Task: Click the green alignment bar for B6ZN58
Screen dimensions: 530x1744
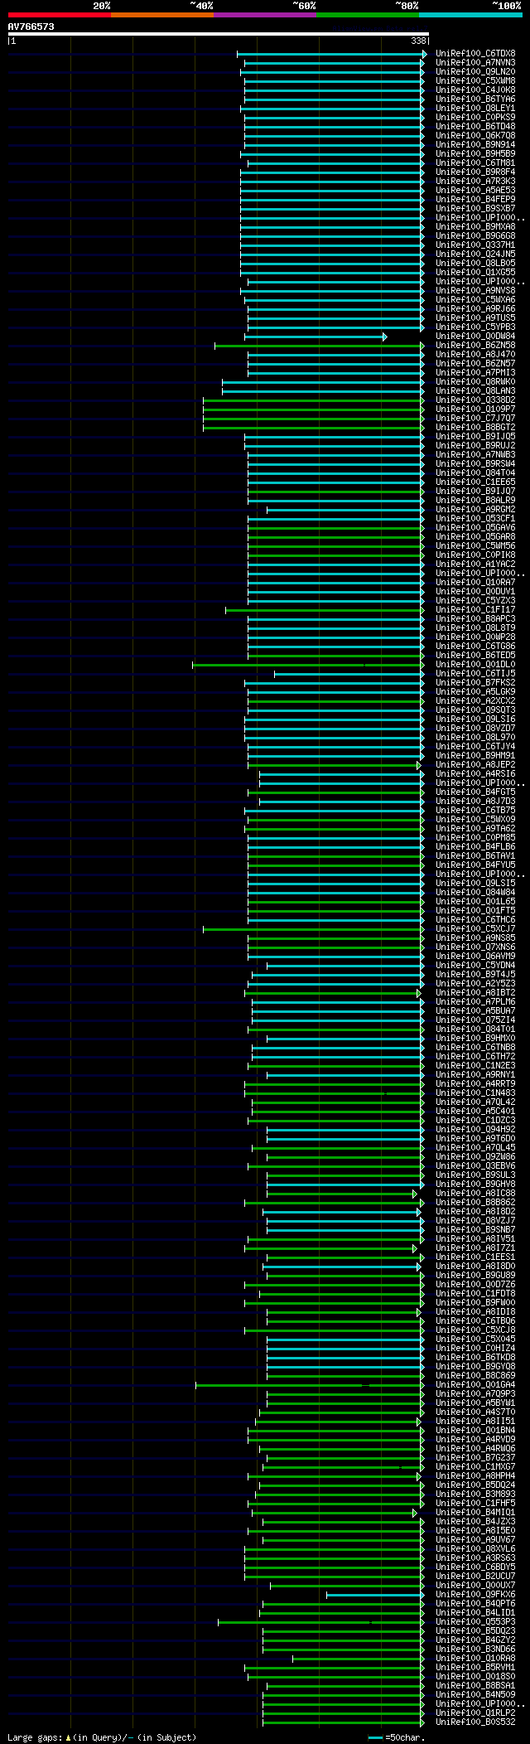Action: coord(318,346)
